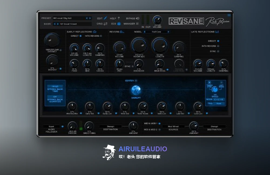
Task: Click the Reverb Length knob
Action: (x=160, y=45)
